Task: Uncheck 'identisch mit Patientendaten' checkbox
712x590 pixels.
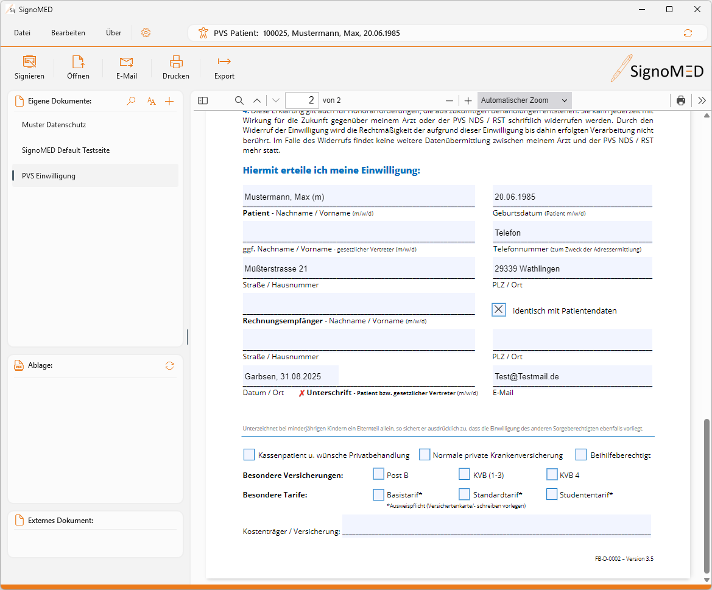Action: pyautogui.click(x=499, y=310)
